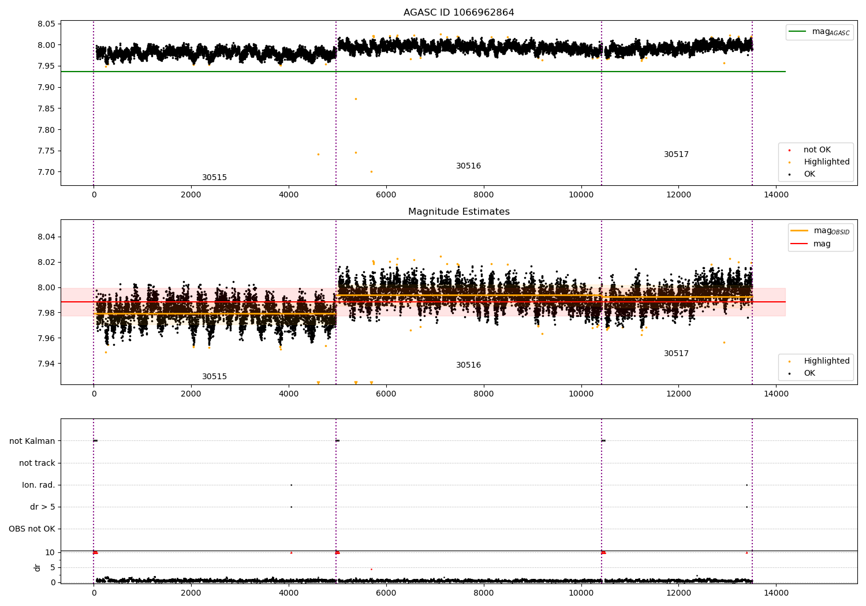Screen dimensions: 866x606
Task: Click obsid label '30517' in Magnitude Estimates plot
Action: coord(676,354)
